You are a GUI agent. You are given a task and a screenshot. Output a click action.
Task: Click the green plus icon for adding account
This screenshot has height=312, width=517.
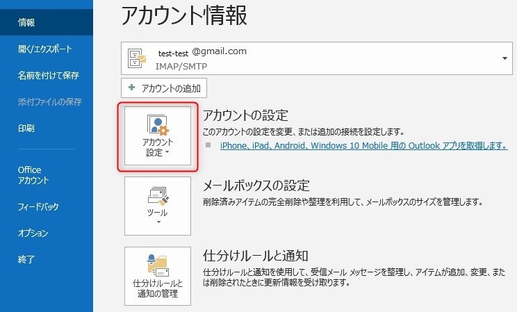[x=131, y=88]
